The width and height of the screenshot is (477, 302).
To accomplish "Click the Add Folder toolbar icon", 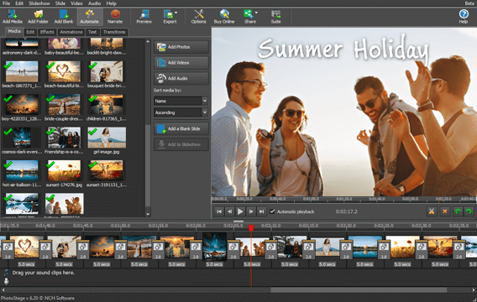I will [38, 17].
